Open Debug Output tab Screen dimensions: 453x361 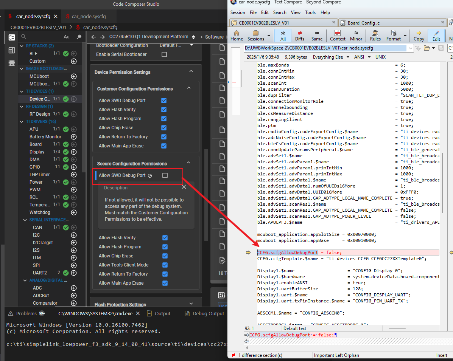[x=204, y=314]
